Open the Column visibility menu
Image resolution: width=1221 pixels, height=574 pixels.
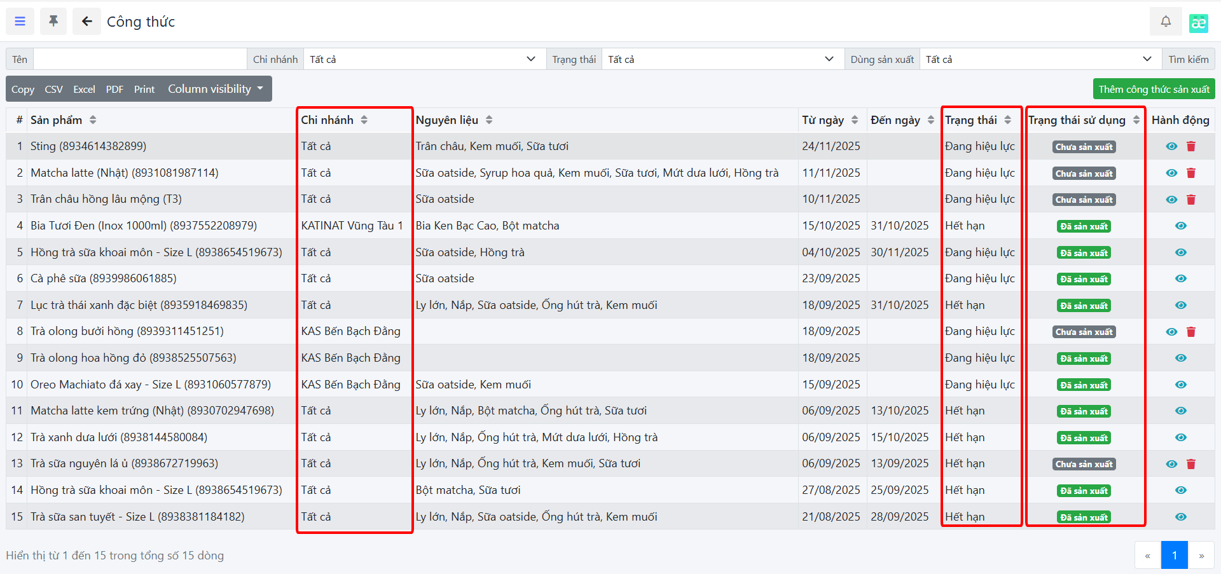coord(215,89)
